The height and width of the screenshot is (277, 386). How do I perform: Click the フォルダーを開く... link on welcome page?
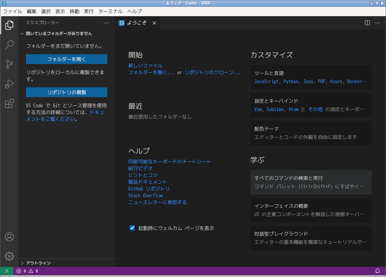151,72
